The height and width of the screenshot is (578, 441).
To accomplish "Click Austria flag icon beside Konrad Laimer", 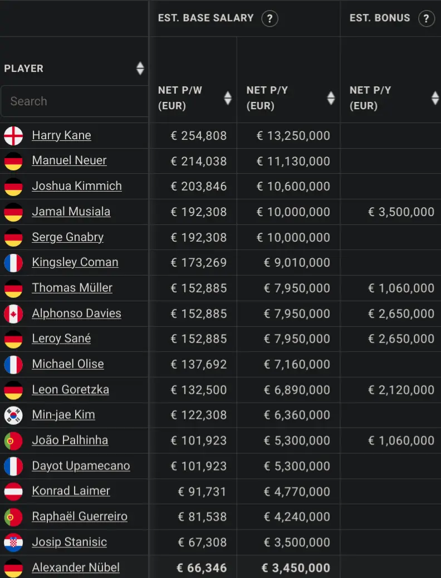I will click(x=13, y=492).
